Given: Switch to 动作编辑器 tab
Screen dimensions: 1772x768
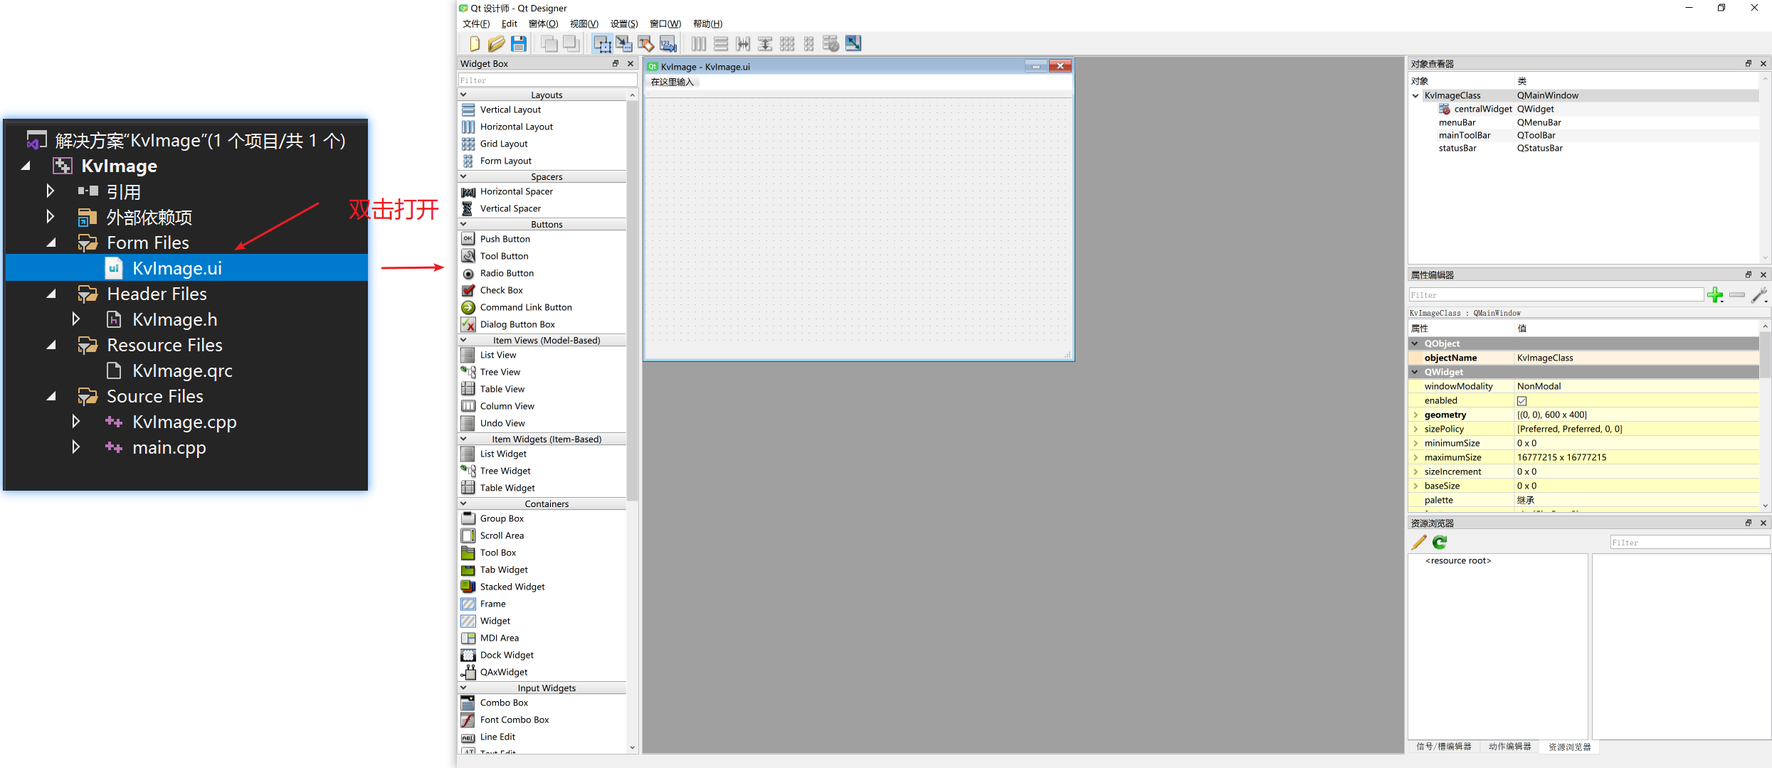Looking at the screenshot, I should (1509, 747).
